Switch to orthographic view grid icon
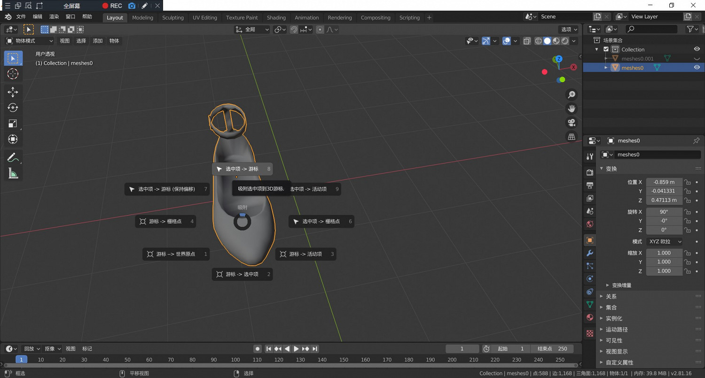Image resolution: width=705 pixels, height=378 pixels. click(x=572, y=137)
